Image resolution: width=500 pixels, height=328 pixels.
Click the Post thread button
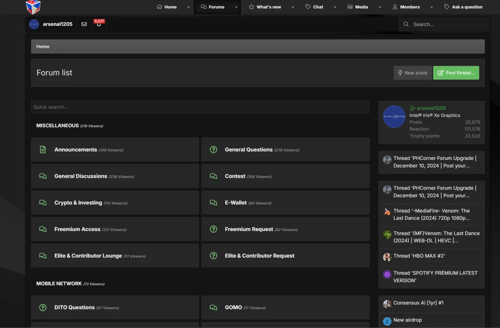point(456,73)
